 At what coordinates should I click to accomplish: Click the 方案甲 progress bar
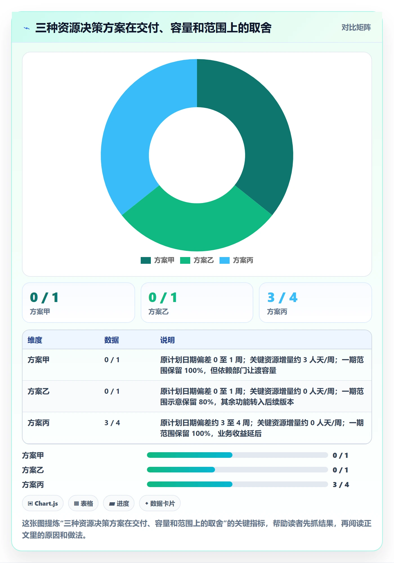[237, 455]
